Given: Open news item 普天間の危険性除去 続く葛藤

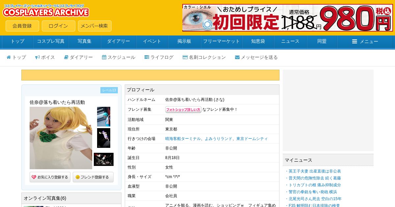Looking at the screenshot, I should pos(315,178).
